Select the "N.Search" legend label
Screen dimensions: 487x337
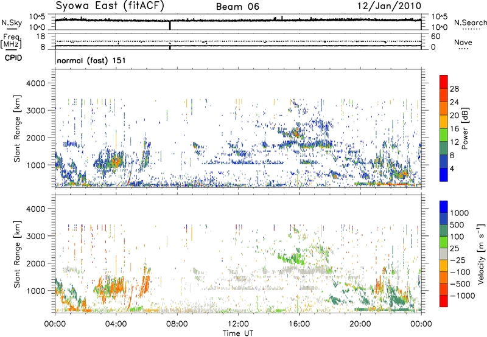[470, 23]
